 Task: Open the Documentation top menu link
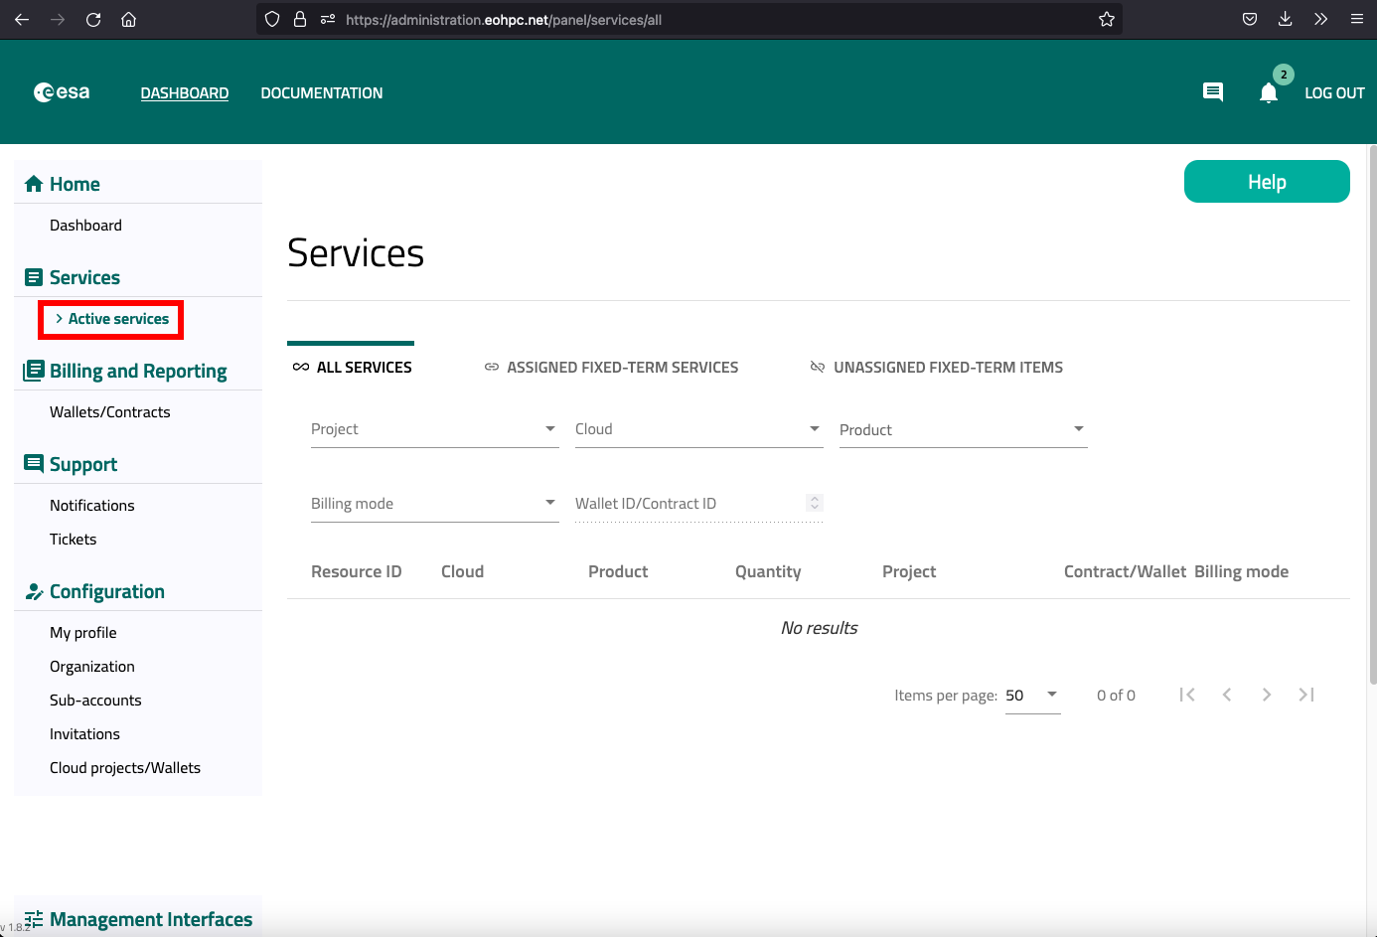point(322,92)
